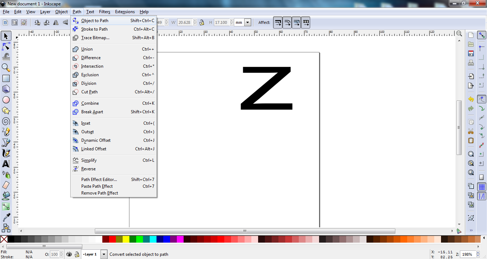Pick the yellow color swatch
The image size is (487, 259).
[x=126, y=239]
